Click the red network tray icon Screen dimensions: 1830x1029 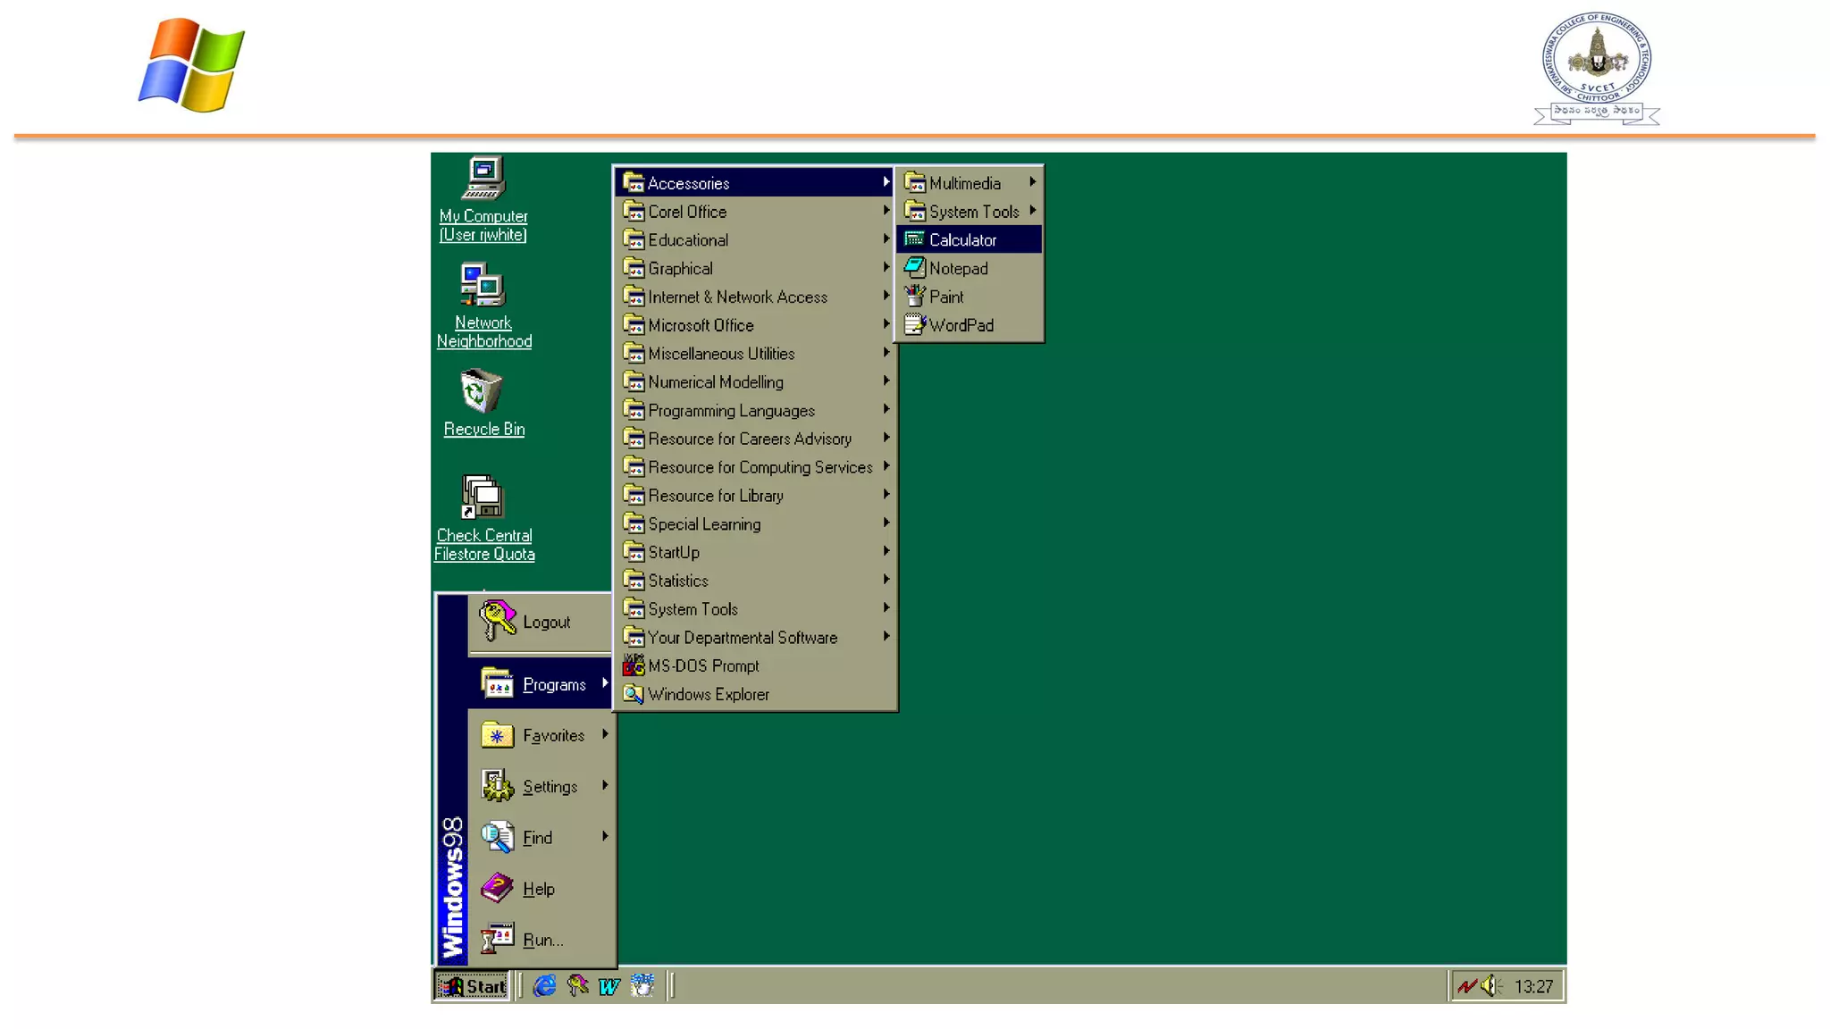click(1466, 986)
